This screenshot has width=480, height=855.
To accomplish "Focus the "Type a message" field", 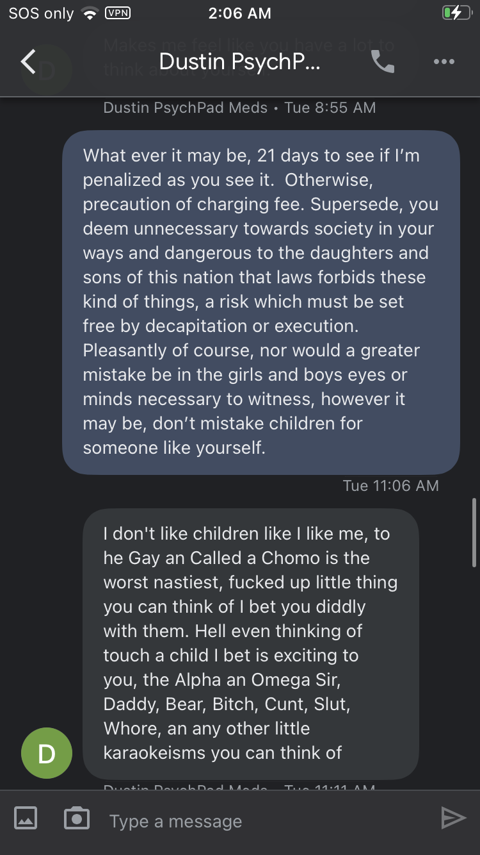I will click(256, 821).
